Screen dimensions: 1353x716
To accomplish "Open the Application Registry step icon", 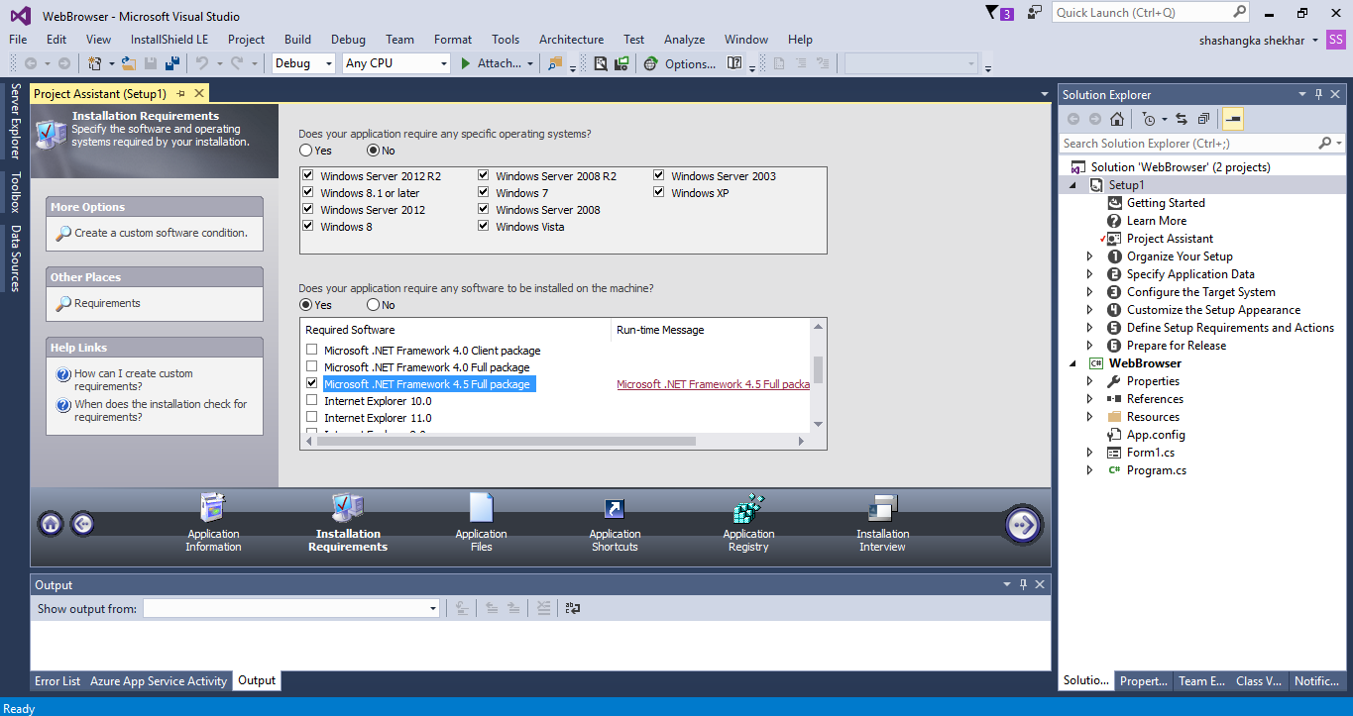I will [748, 507].
